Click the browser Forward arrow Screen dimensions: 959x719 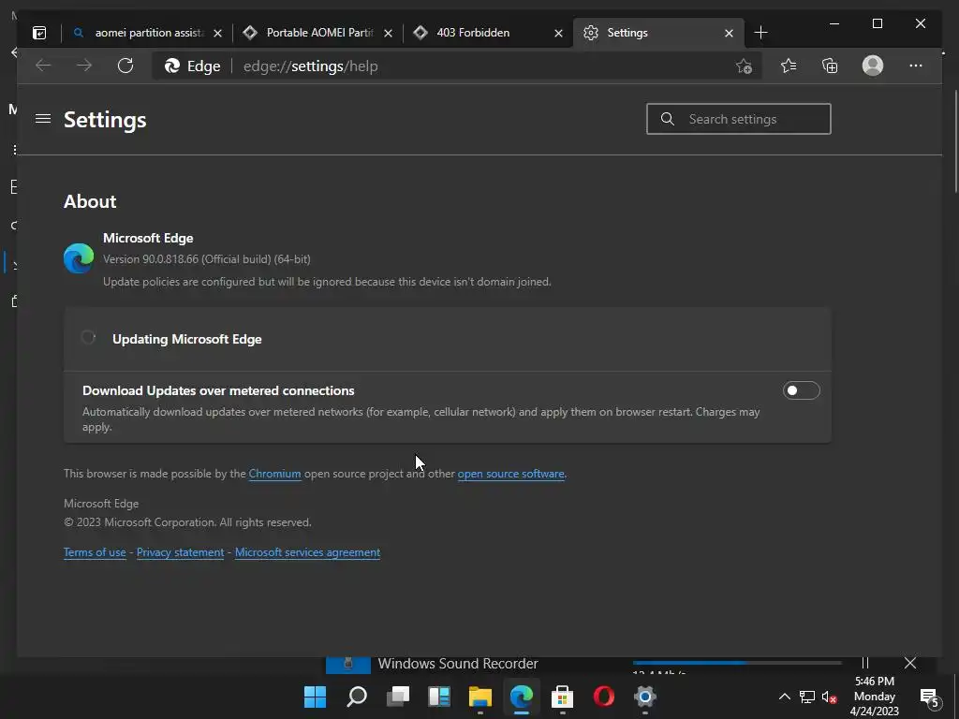coord(84,66)
